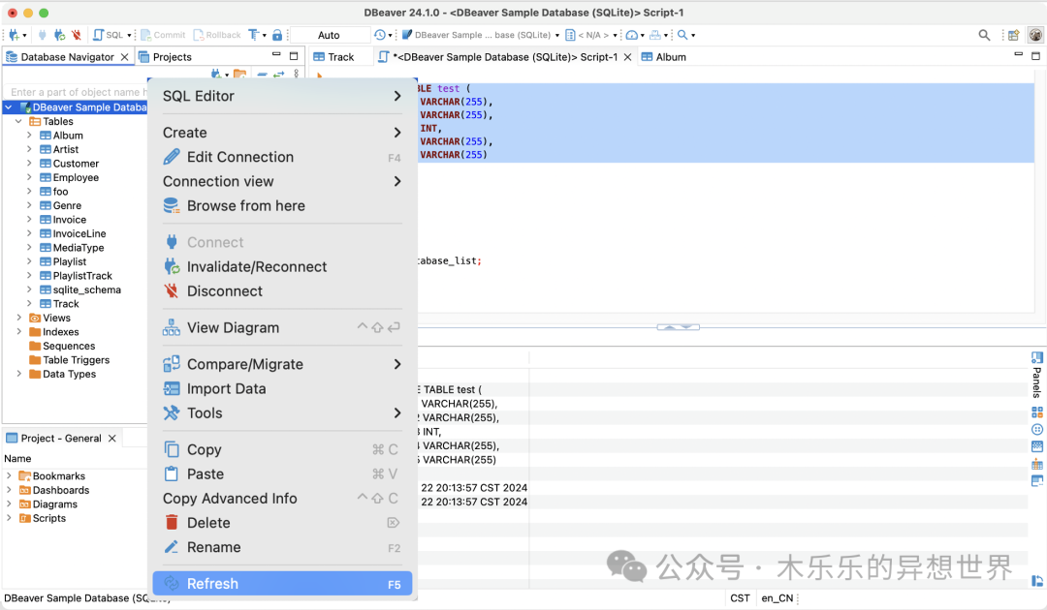Click the Invalidate/Reconnect toolbar icon
The height and width of the screenshot is (610, 1047).
(59, 35)
